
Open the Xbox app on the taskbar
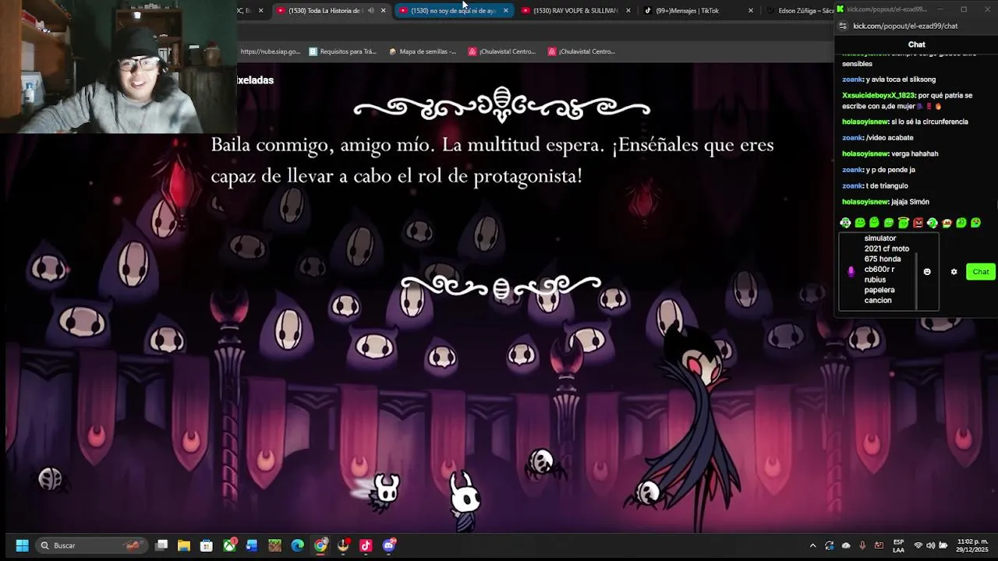[230, 545]
